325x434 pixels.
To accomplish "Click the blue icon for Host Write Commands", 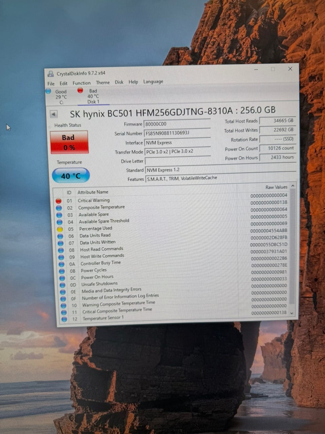I will [x=61, y=257].
